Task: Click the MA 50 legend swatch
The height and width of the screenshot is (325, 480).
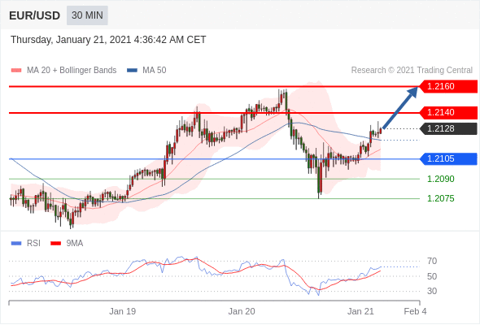Action: tap(132, 71)
